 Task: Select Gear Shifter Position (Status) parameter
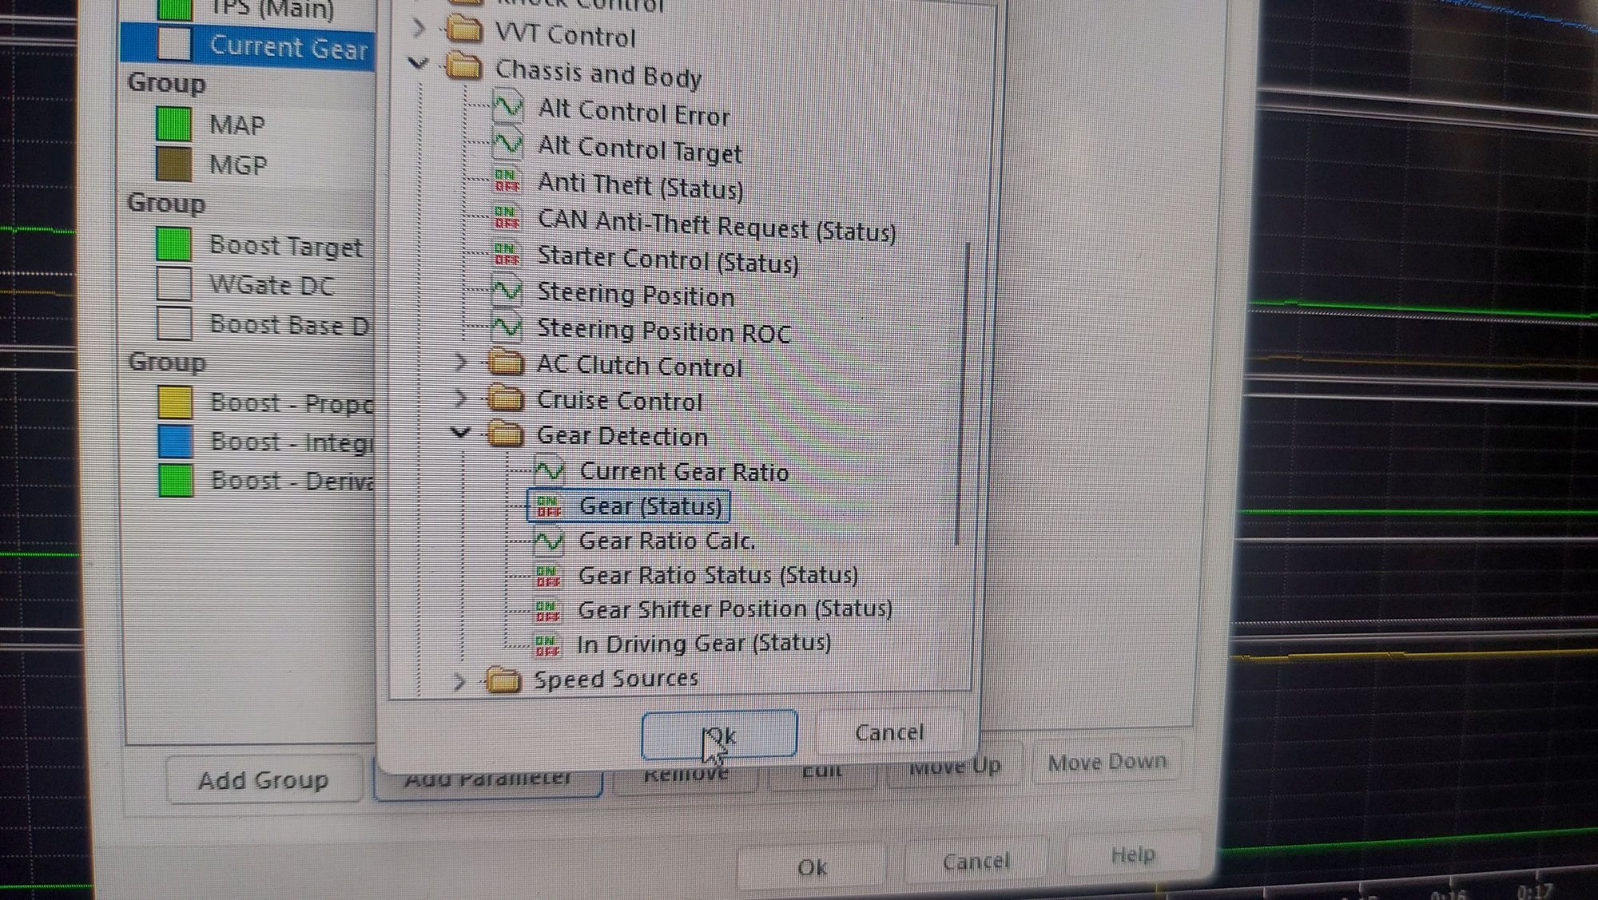point(734,609)
